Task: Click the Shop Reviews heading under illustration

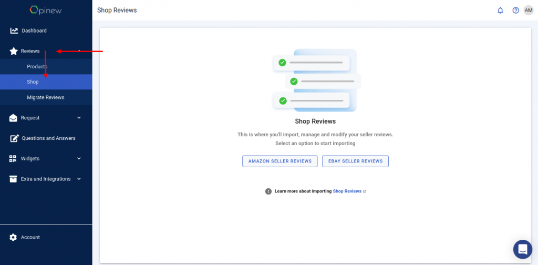Action: [x=315, y=121]
